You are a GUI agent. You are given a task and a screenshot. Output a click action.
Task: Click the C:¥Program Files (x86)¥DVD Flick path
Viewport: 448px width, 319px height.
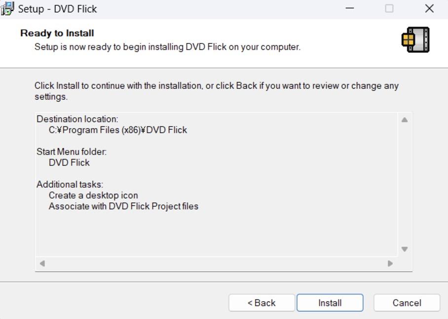(x=118, y=130)
